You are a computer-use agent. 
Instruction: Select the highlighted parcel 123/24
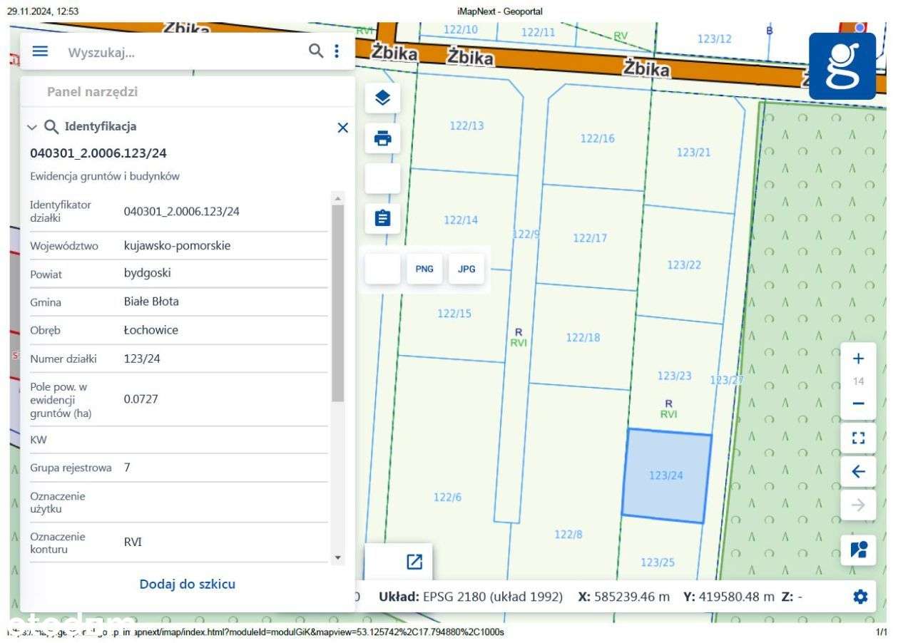tap(666, 475)
